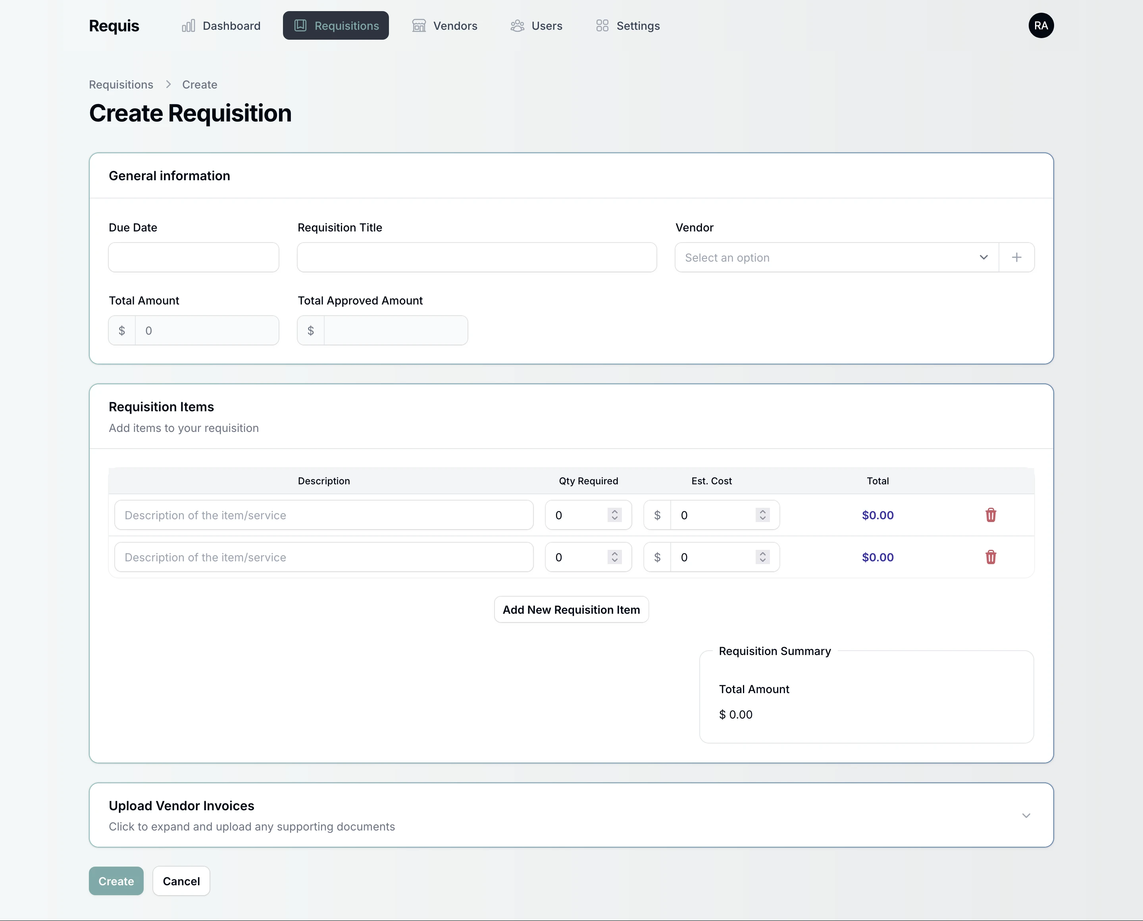This screenshot has height=921, width=1143.
Task: Open the Dashboard nav item
Action: point(221,25)
